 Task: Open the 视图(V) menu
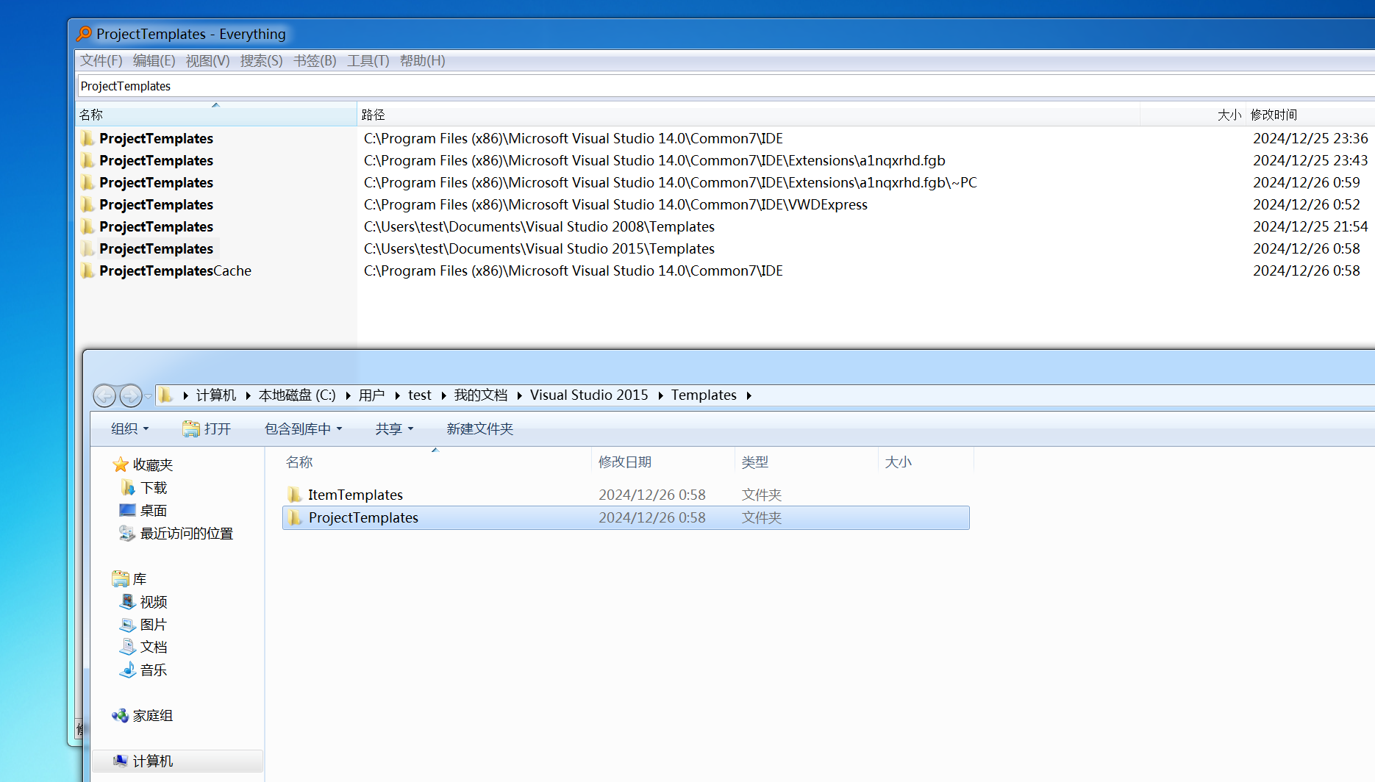tap(208, 61)
